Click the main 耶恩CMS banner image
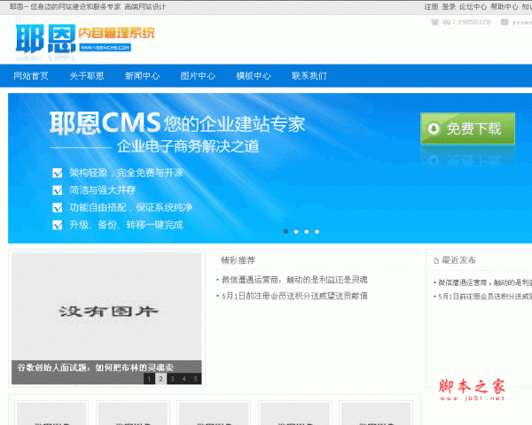 [270, 168]
